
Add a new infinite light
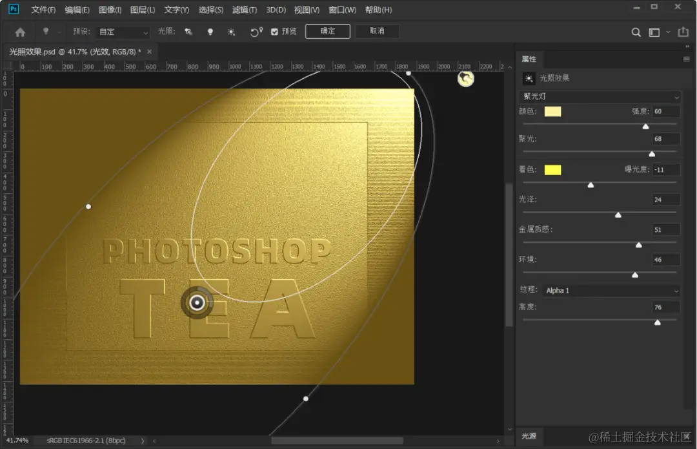[x=231, y=32]
